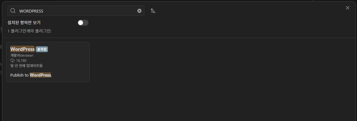Close the community plugins browser dialog

[347, 8]
